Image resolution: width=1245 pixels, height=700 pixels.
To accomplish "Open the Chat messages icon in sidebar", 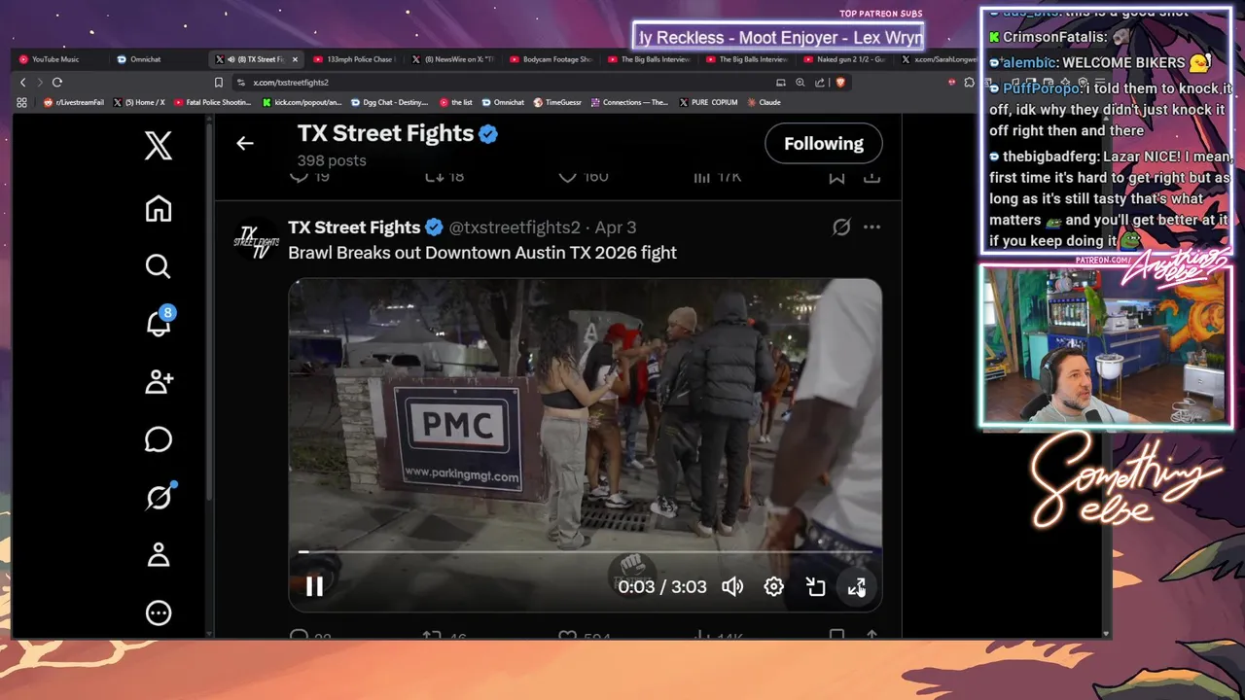I will click(159, 439).
